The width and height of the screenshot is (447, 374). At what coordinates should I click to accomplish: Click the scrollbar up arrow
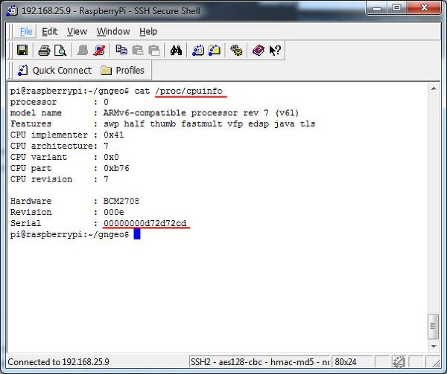click(434, 89)
